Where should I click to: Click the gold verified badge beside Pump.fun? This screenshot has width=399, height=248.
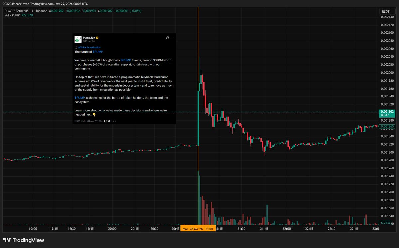pos(97,38)
